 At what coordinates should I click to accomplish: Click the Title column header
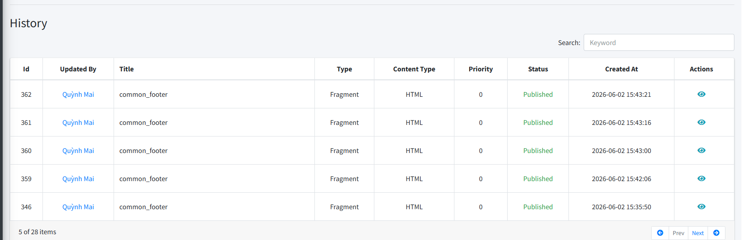(214, 69)
